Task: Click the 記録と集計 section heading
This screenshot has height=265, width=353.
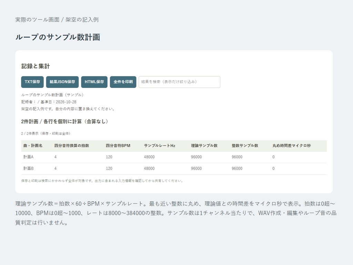Action: click(36, 66)
